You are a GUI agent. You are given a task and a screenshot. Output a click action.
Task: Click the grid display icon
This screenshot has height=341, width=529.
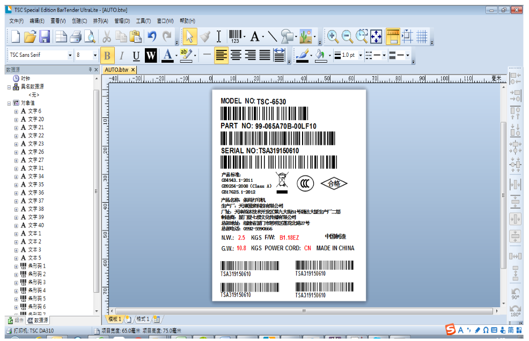coord(422,36)
